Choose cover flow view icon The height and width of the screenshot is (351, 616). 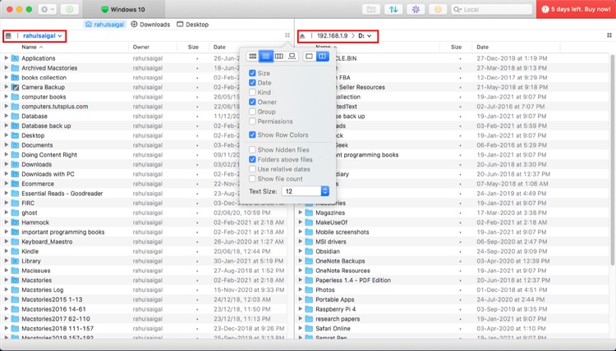coord(292,56)
